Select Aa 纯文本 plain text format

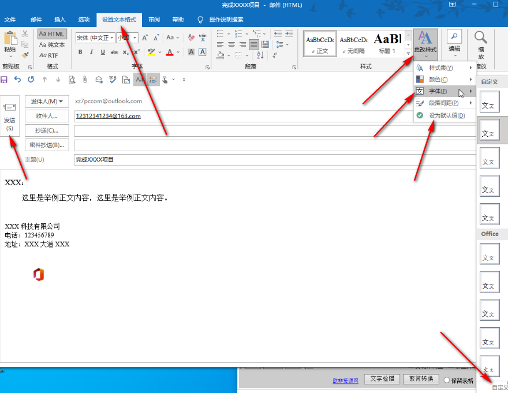pos(52,44)
